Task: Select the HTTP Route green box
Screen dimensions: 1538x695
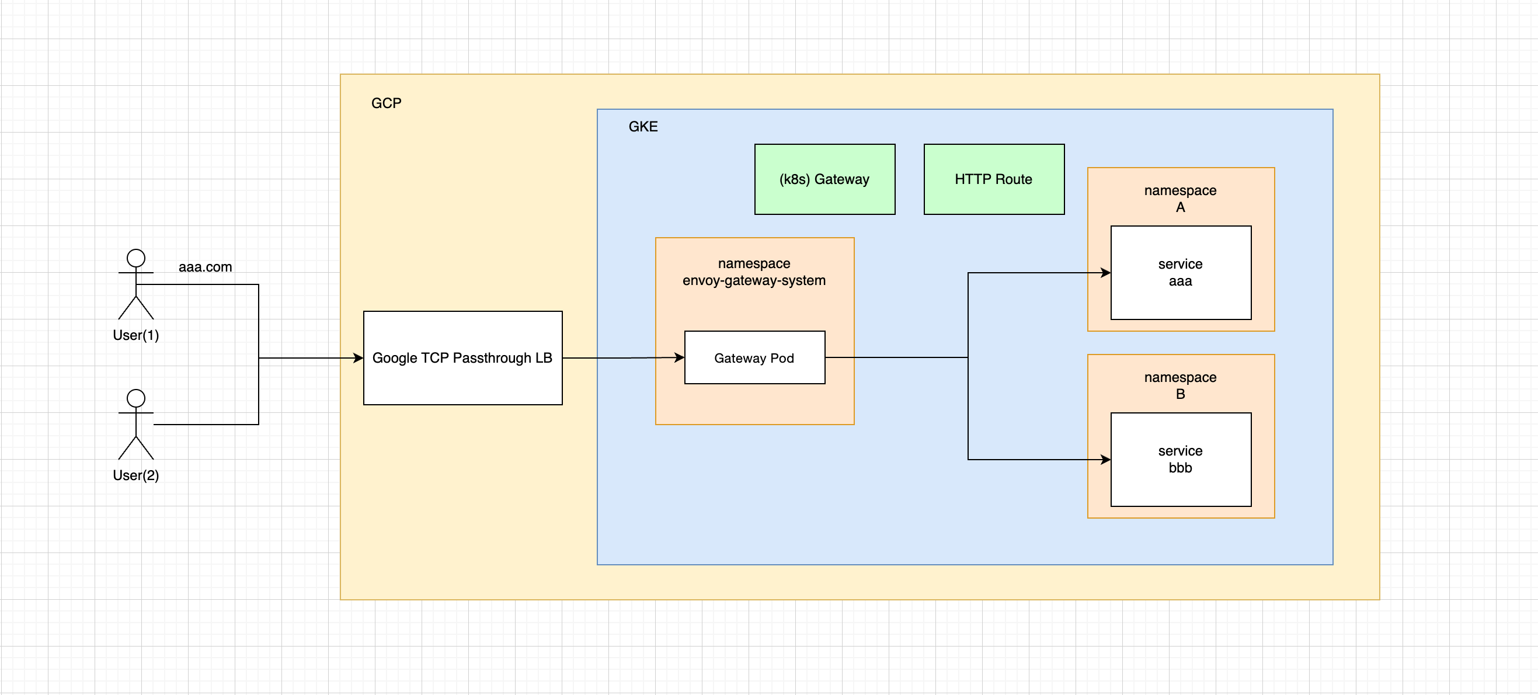Action: coord(993,179)
